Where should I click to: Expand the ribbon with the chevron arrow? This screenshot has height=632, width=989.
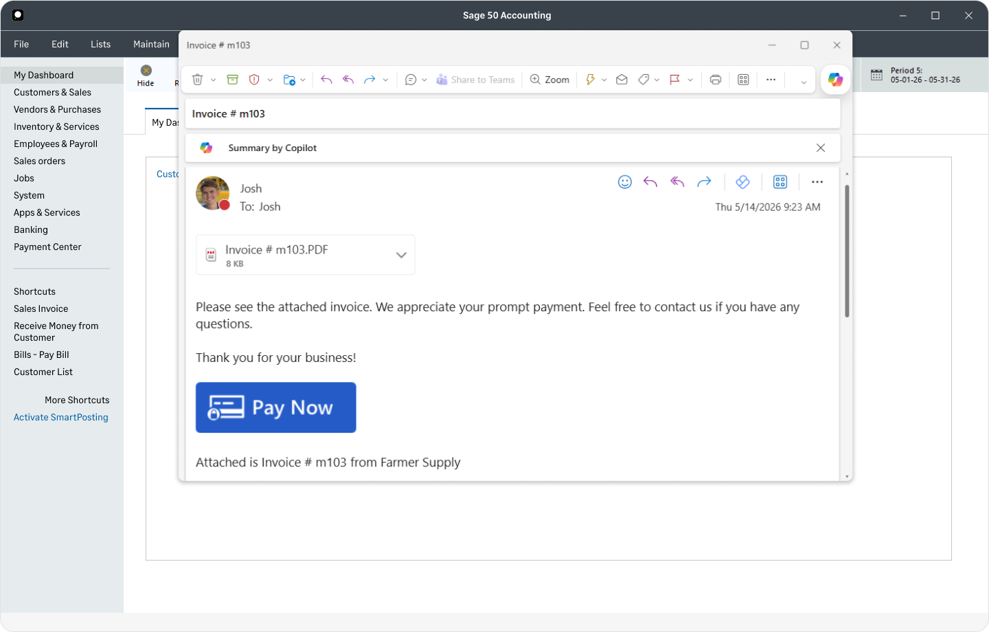click(x=804, y=82)
